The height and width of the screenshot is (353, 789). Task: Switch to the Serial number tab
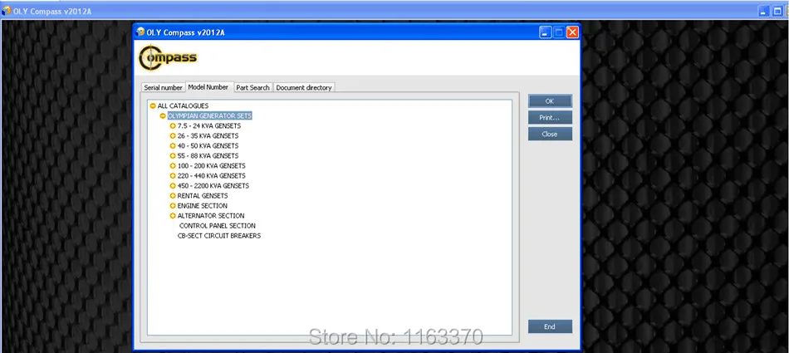163,87
